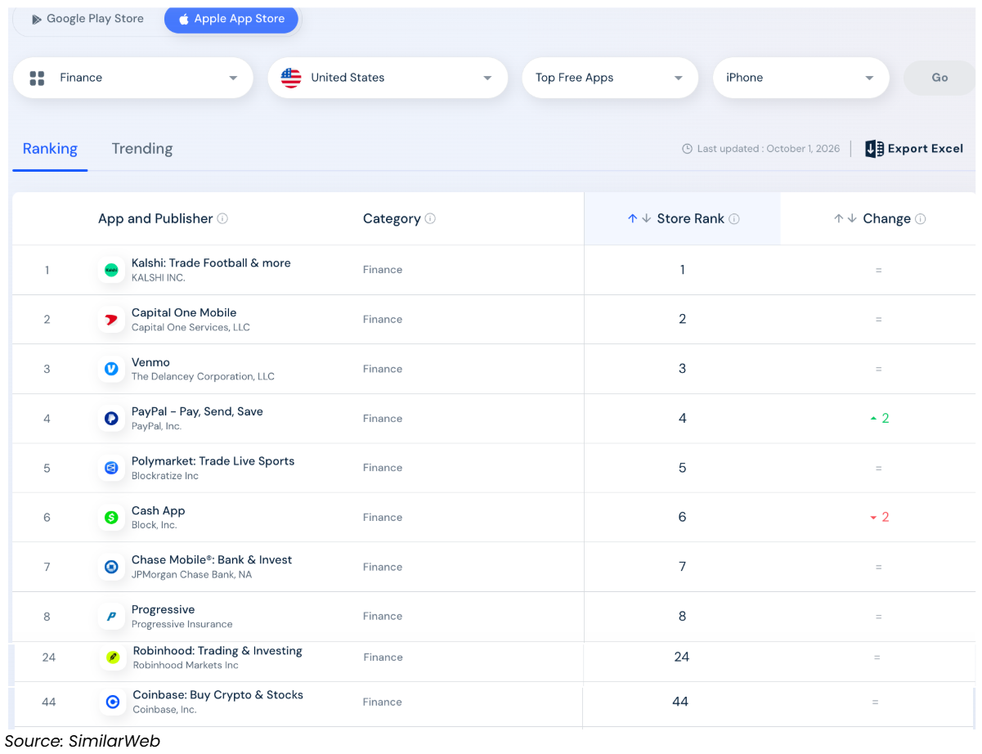Open the Finance category dropdown

(x=133, y=78)
